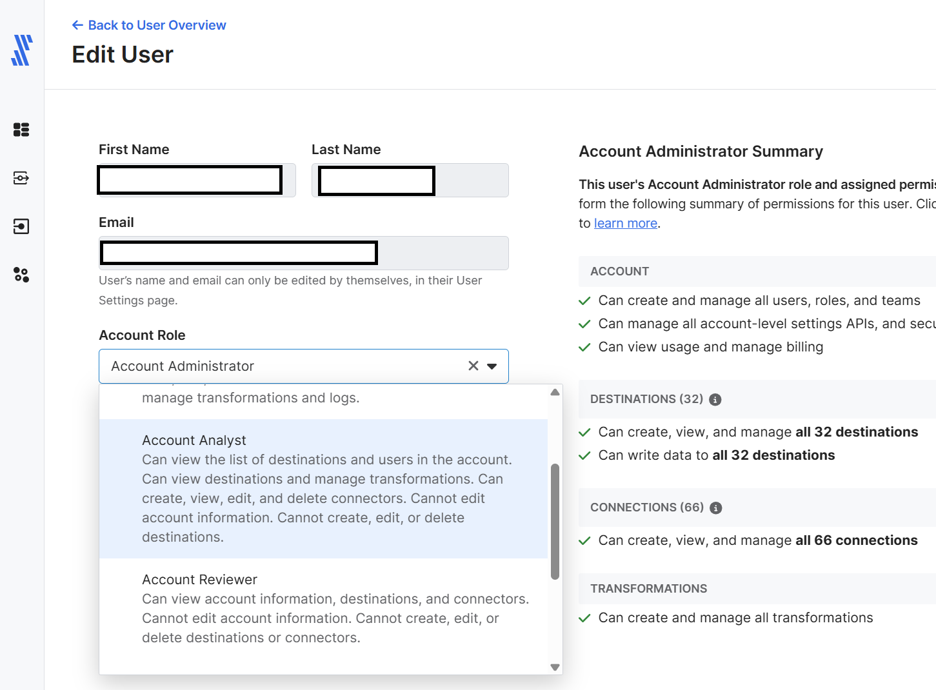Viewport: 936px width, 690px height.
Task: Open the transformations dots icon in sidebar
Action: click(21, 275)
